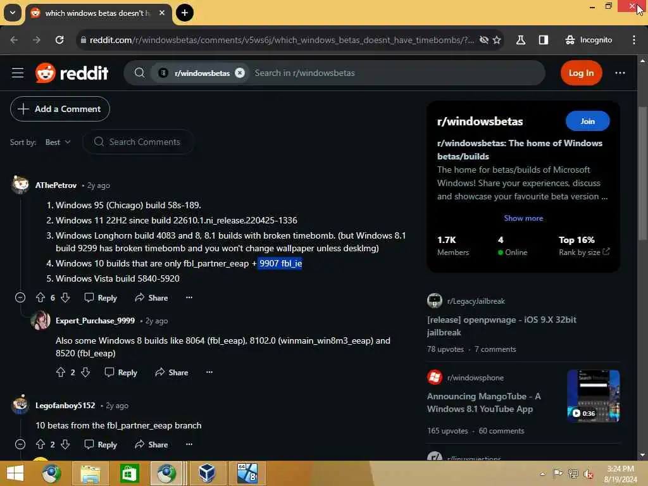Share AThePetrov's comment
648x486 pixels.
(151, 297)
